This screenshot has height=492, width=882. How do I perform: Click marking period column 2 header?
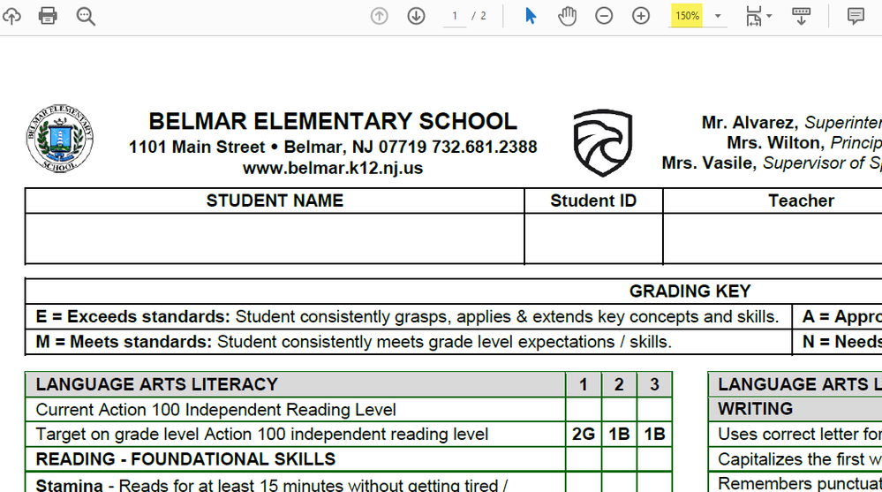(x=619, y=384)
